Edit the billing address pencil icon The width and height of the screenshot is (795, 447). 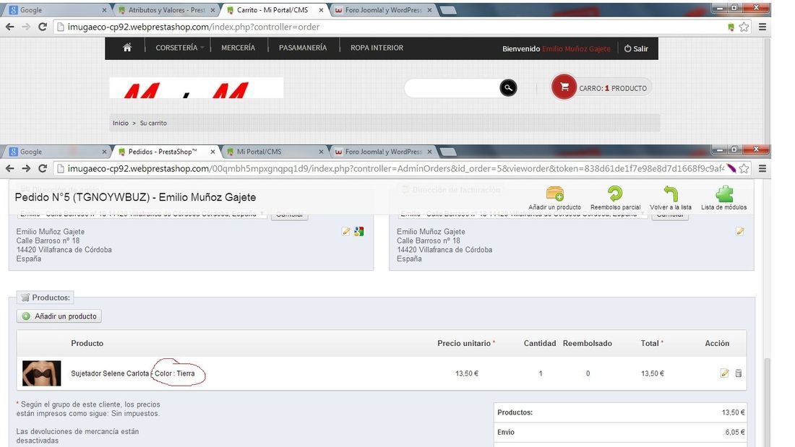click(x=740, y=232)
